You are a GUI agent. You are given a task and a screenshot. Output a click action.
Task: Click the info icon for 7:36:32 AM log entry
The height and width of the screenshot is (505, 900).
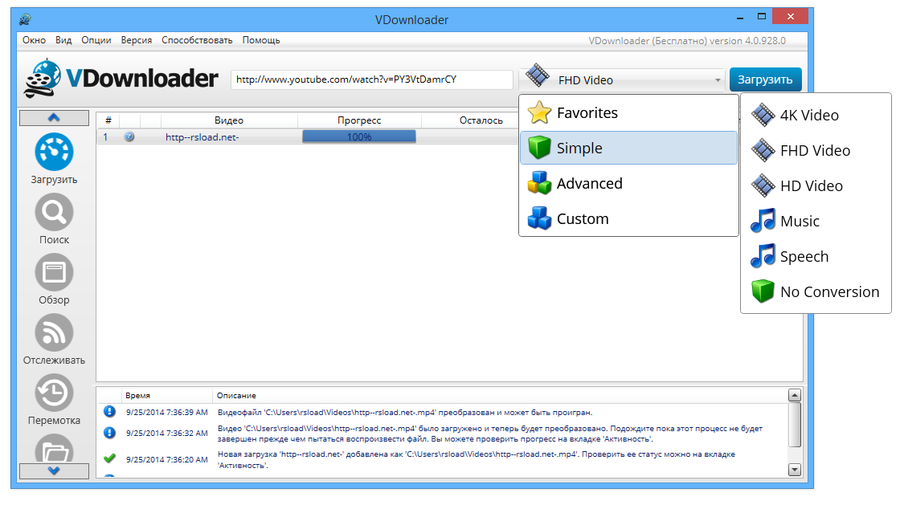pyautogui.click(x=109, y=433)
